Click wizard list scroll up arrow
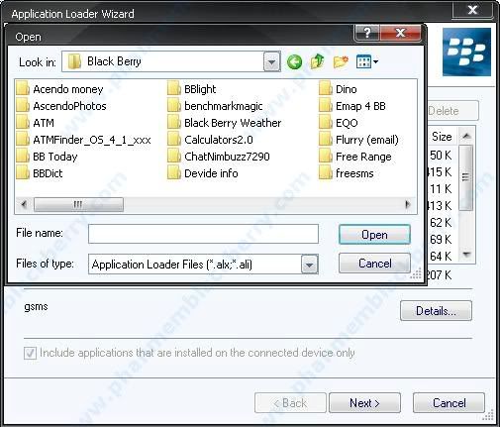 click(x=466, y=136)
